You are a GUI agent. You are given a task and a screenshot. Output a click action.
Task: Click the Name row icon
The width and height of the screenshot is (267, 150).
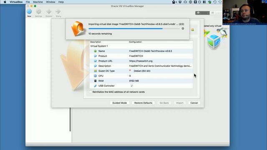(x=96, y=51)
